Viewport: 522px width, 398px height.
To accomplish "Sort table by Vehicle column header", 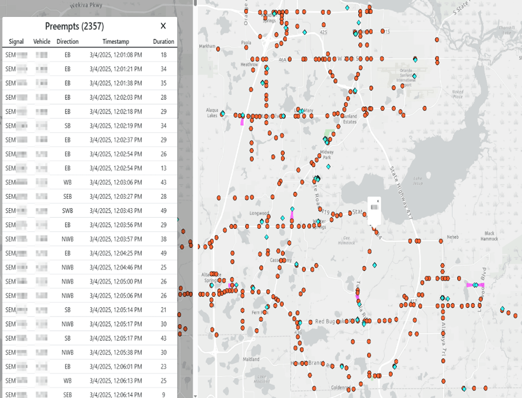I will (42, 42).
